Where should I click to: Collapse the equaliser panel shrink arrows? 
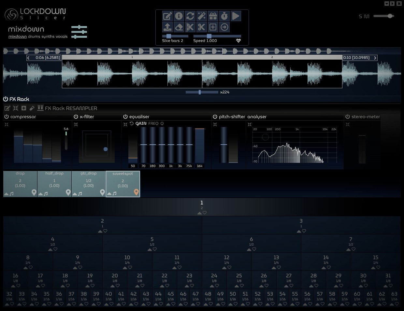click(125, 124)
